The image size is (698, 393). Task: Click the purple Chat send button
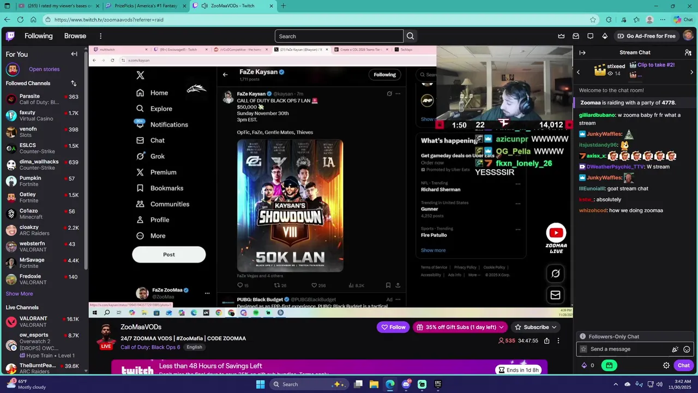(684, 365)
